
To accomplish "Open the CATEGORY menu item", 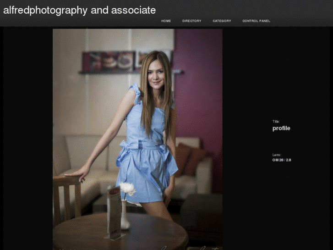I will pyautogui.click(x=222, y=21).
